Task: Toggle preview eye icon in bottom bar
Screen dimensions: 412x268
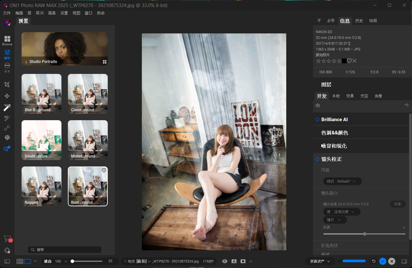Action: click(225, 261)
